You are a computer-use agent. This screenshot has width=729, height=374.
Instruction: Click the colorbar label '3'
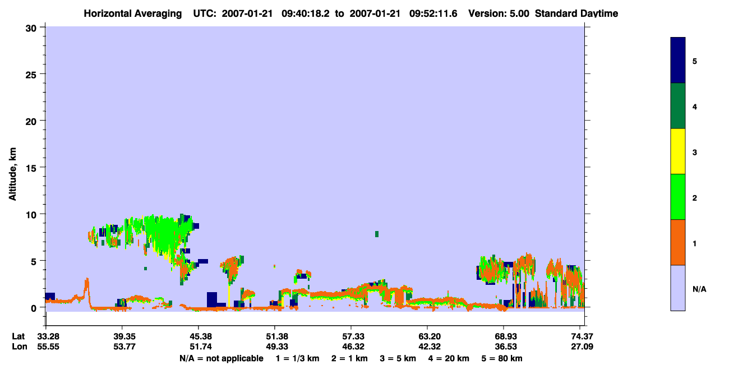coord(695,153)
